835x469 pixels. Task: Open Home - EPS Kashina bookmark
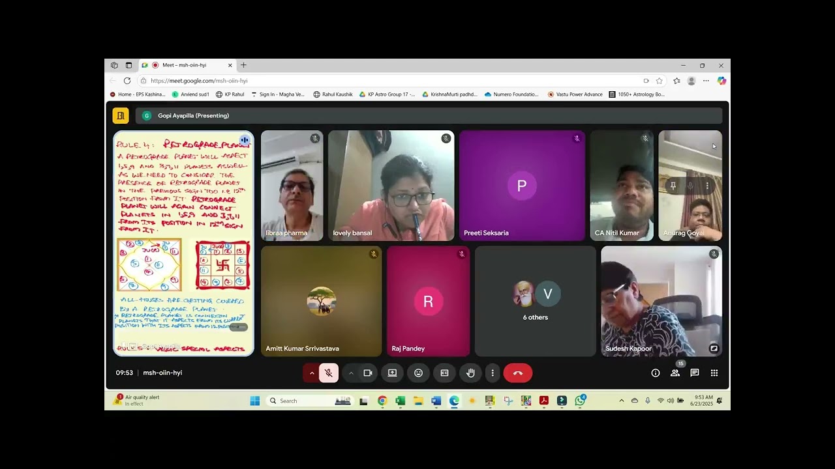(138, 94)
